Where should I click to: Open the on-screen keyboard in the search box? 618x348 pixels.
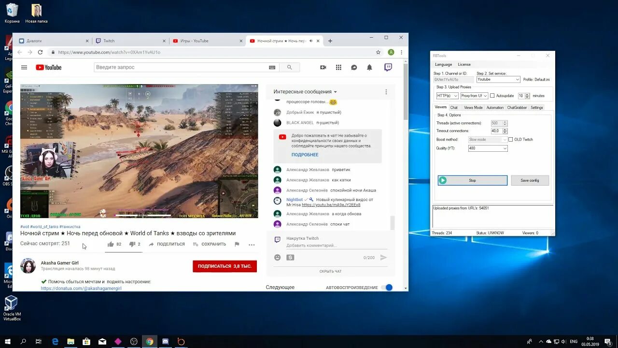[272, 67]
